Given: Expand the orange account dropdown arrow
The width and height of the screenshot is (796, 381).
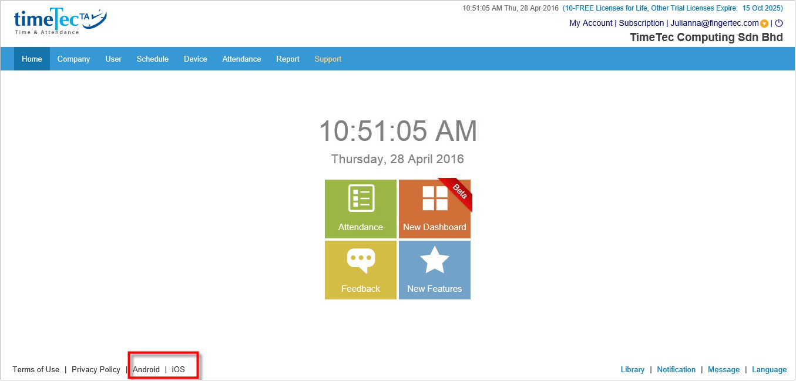Looking at the screenshot, I should pos(764,23).
